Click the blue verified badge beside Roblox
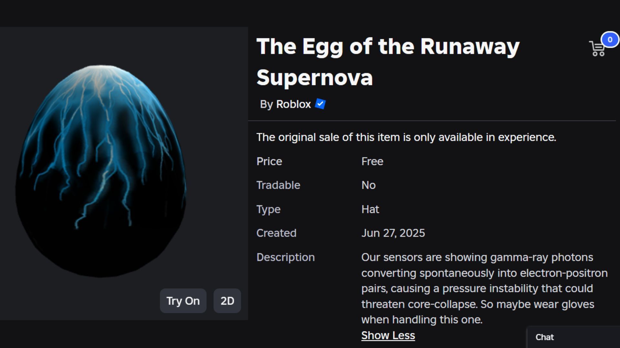The image size is (620, 348). pyautogui.click(x=320, y=104)
